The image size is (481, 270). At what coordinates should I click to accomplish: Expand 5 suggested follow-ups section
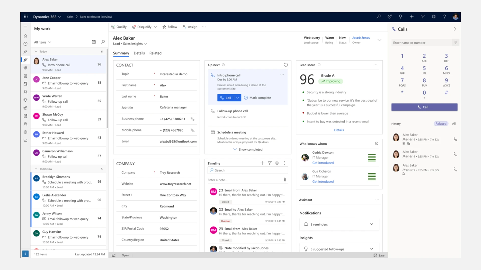point(372,249)
